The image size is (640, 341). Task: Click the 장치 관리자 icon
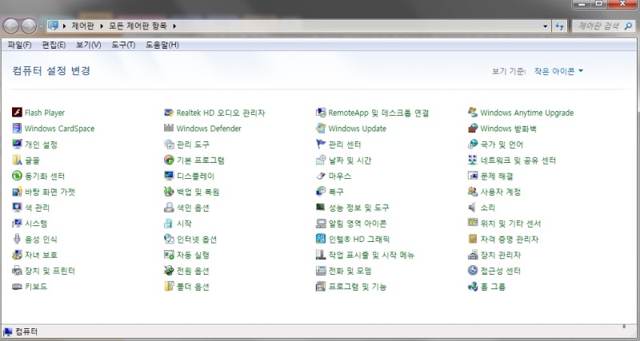(x=473, y=255)
